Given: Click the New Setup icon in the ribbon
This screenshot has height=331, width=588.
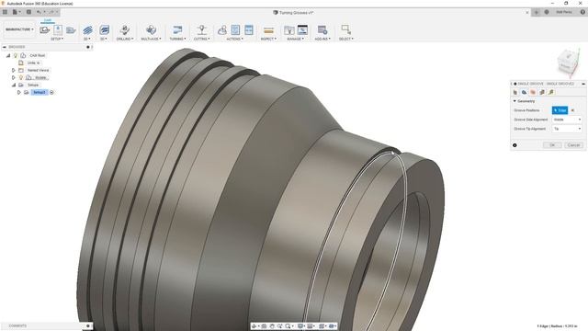Looking at the screenshot, I should pos(45,29).
